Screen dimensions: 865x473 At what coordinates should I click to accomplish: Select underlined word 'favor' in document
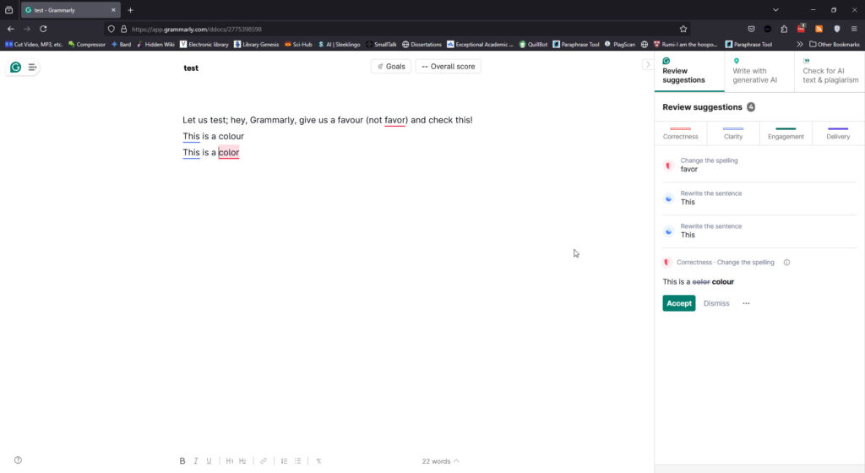[395, 120]
